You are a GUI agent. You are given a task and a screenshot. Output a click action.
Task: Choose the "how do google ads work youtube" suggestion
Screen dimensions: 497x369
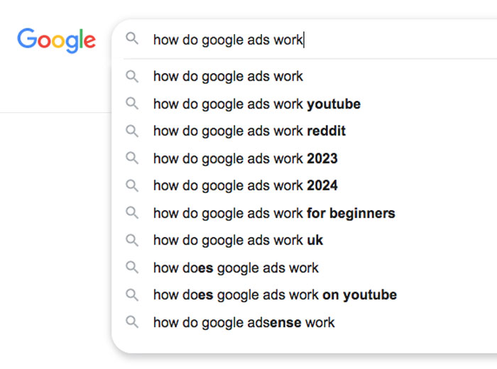(x=256, y=104)
